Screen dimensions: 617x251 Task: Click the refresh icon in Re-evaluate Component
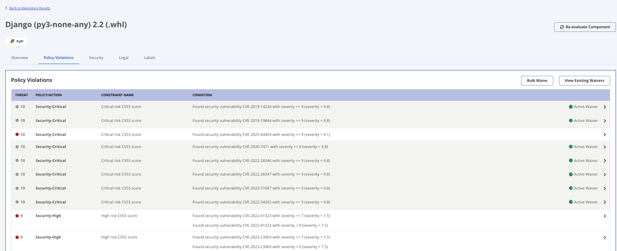pyautogui.click(x=562, y=27)
